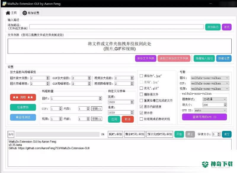This screenshot has height=173, width=237.
Task: Open 图像样式 dropdown
Action: coord(214,99)
